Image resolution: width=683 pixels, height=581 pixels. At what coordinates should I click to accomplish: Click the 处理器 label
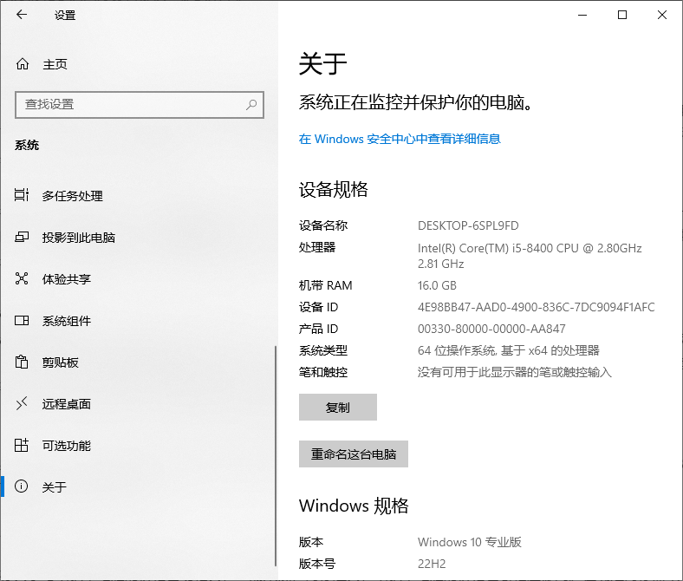point(317,247)
